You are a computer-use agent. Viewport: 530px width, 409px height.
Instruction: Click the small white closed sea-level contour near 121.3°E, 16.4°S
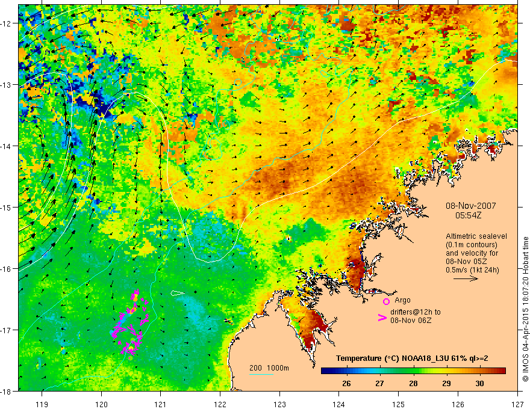click(178, 293)
